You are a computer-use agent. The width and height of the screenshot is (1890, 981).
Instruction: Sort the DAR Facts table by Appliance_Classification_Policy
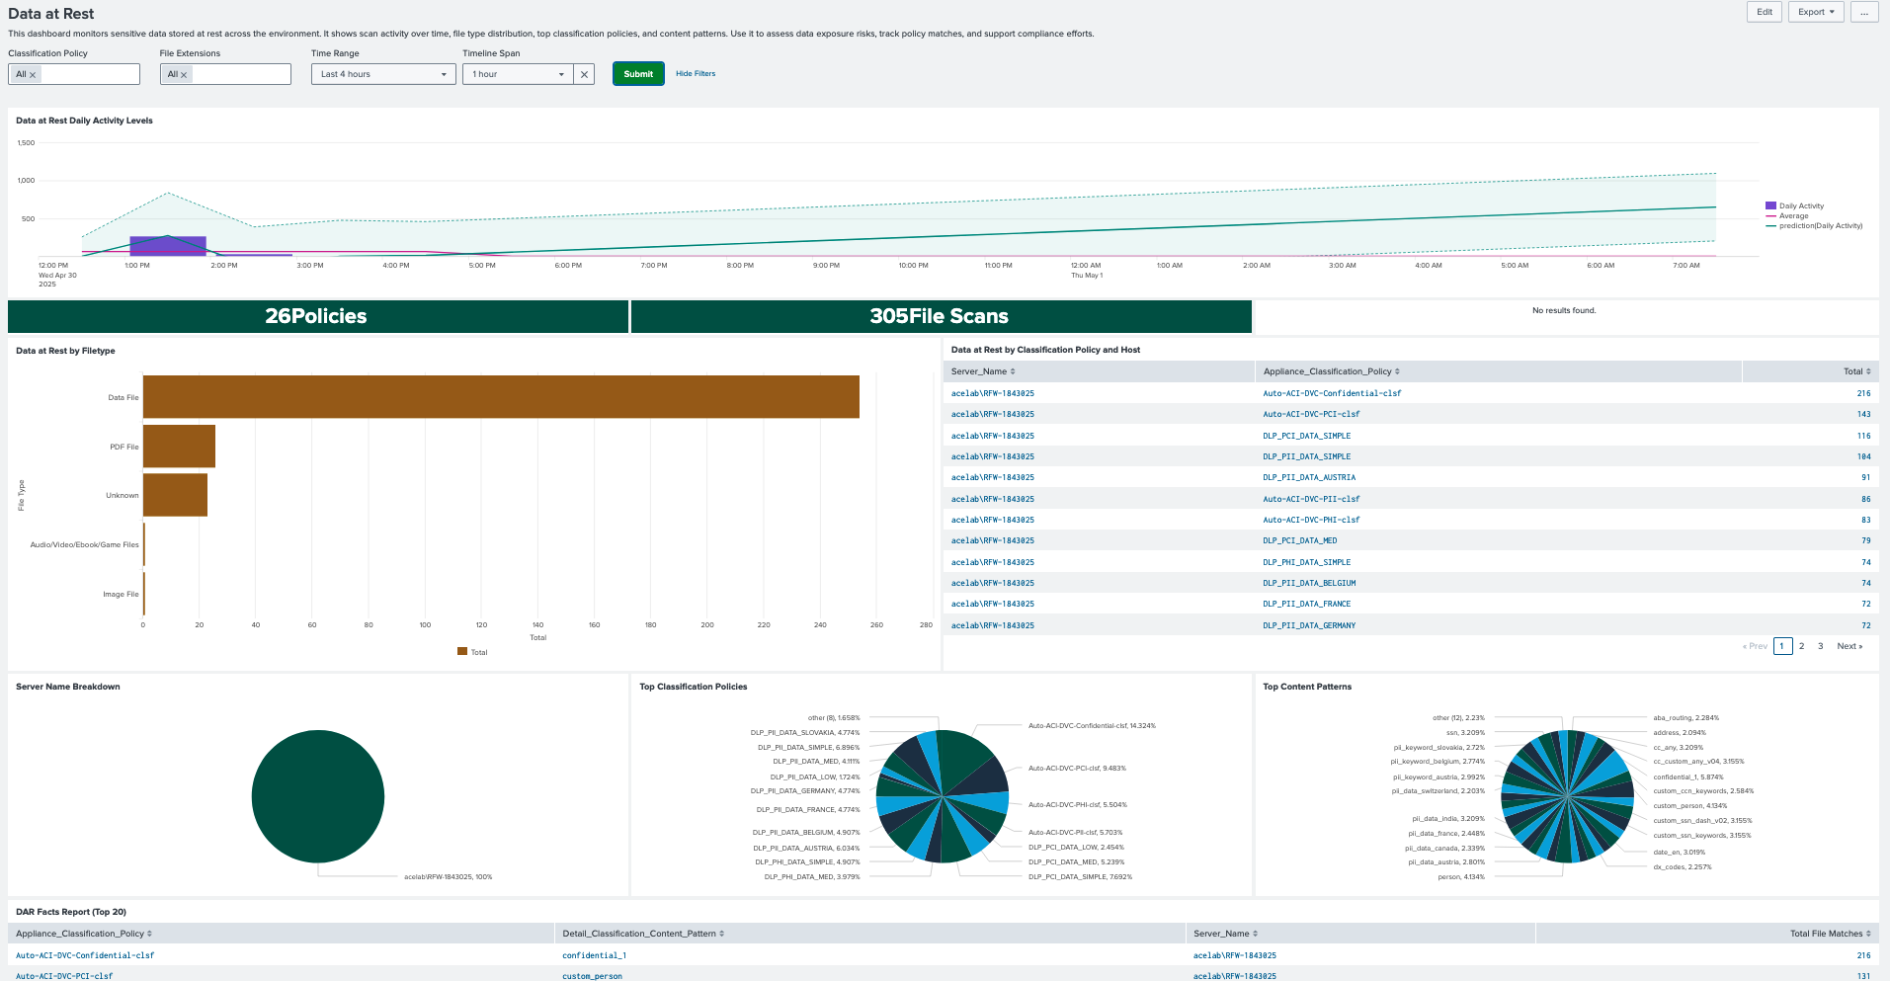[84, 934]
